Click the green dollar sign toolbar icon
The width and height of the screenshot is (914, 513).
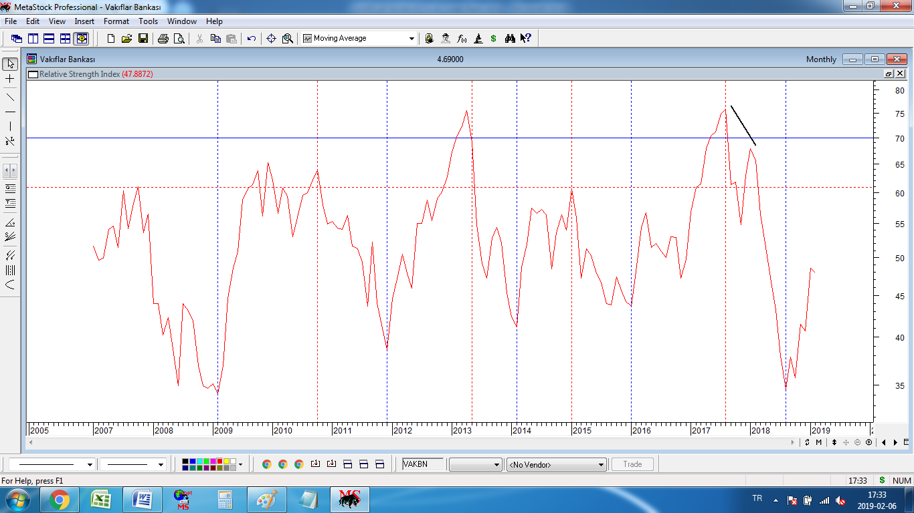coord(493,39)
